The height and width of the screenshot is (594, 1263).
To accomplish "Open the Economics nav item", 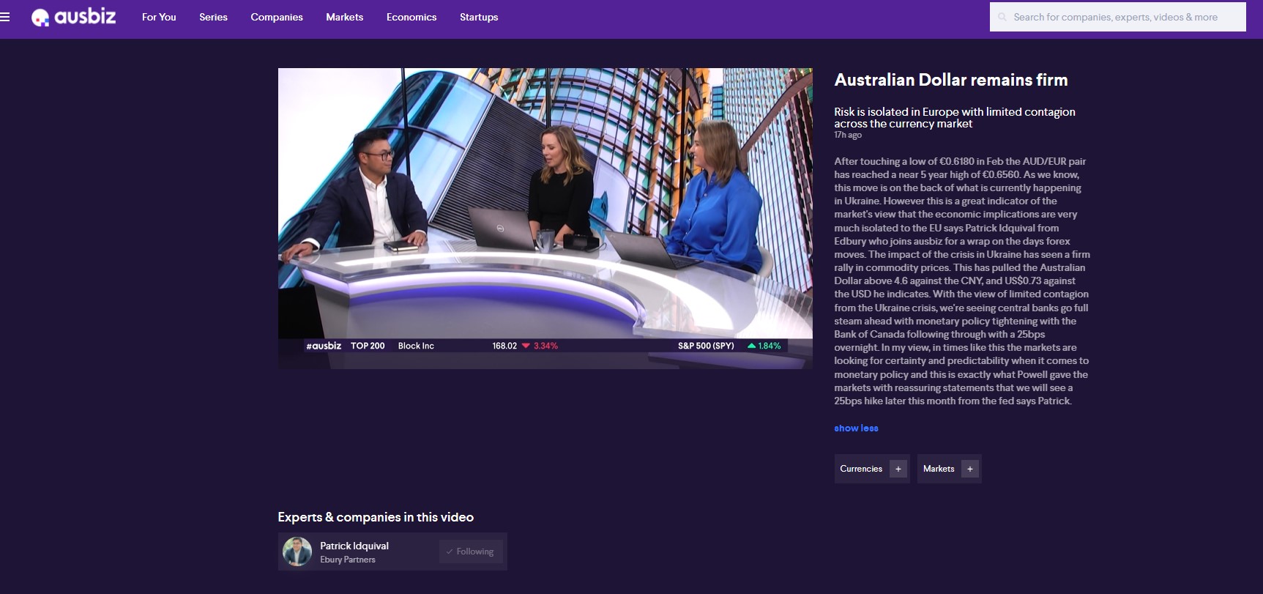I will (x=411, y=17).
